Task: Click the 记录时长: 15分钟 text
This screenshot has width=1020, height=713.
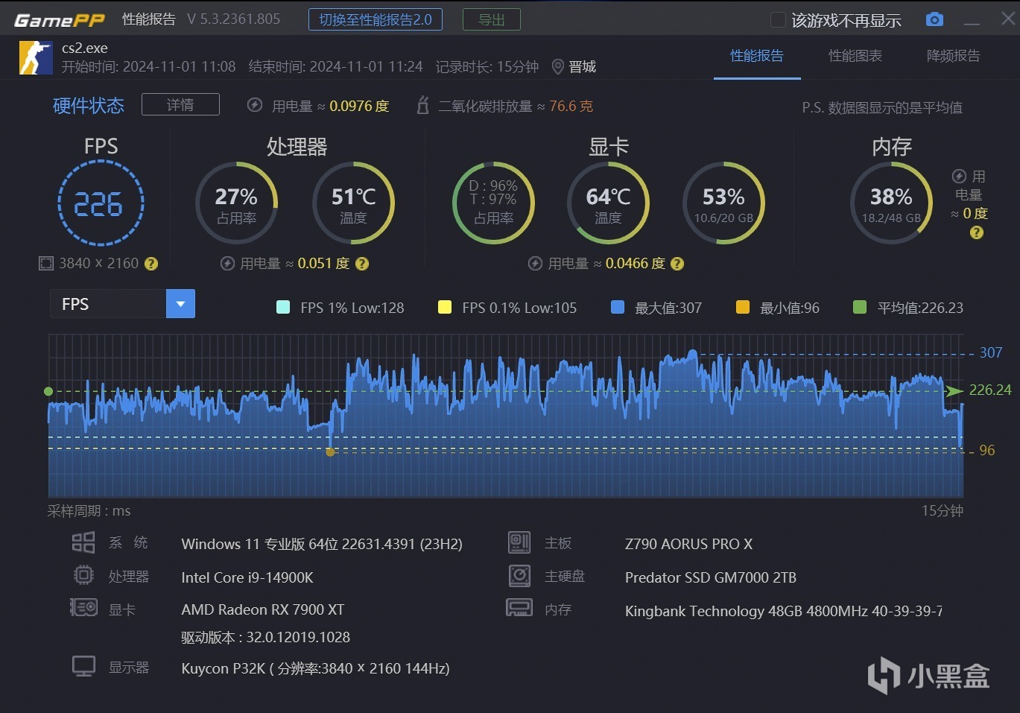Action: (x=487, y=67)
